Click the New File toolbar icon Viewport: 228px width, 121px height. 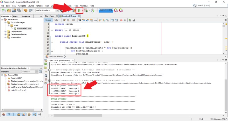(x=4, y=11)
